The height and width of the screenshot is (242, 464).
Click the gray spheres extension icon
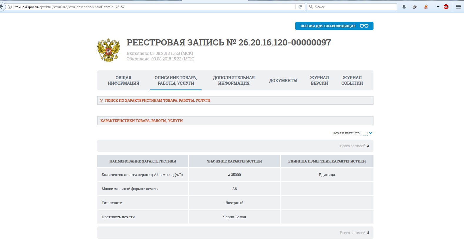(x=415, y=7)
